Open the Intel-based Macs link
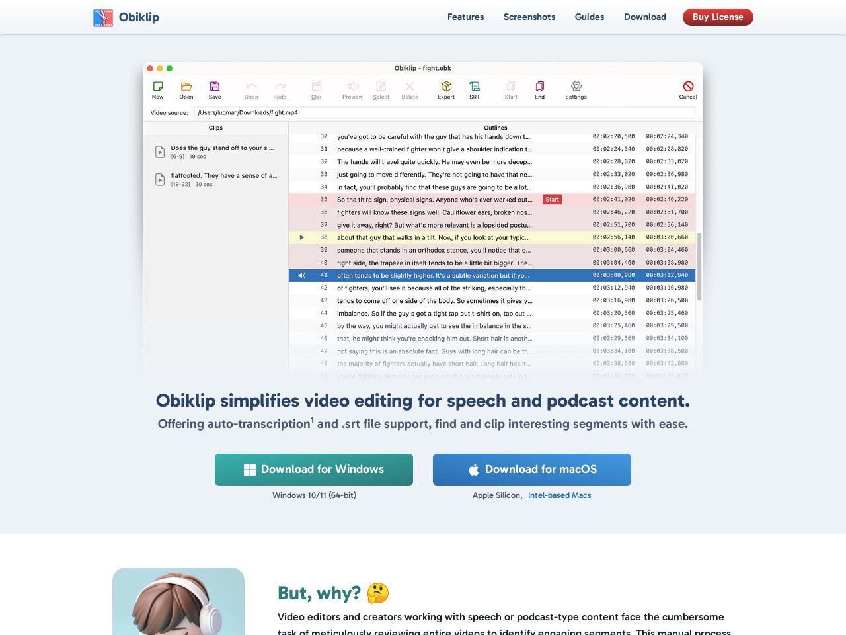Screen dimensions: 846x635 coord(560,495)
